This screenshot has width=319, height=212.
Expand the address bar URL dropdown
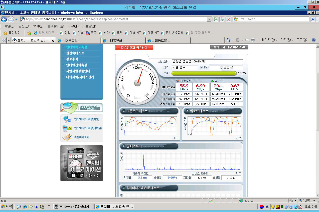coord(209,19)
